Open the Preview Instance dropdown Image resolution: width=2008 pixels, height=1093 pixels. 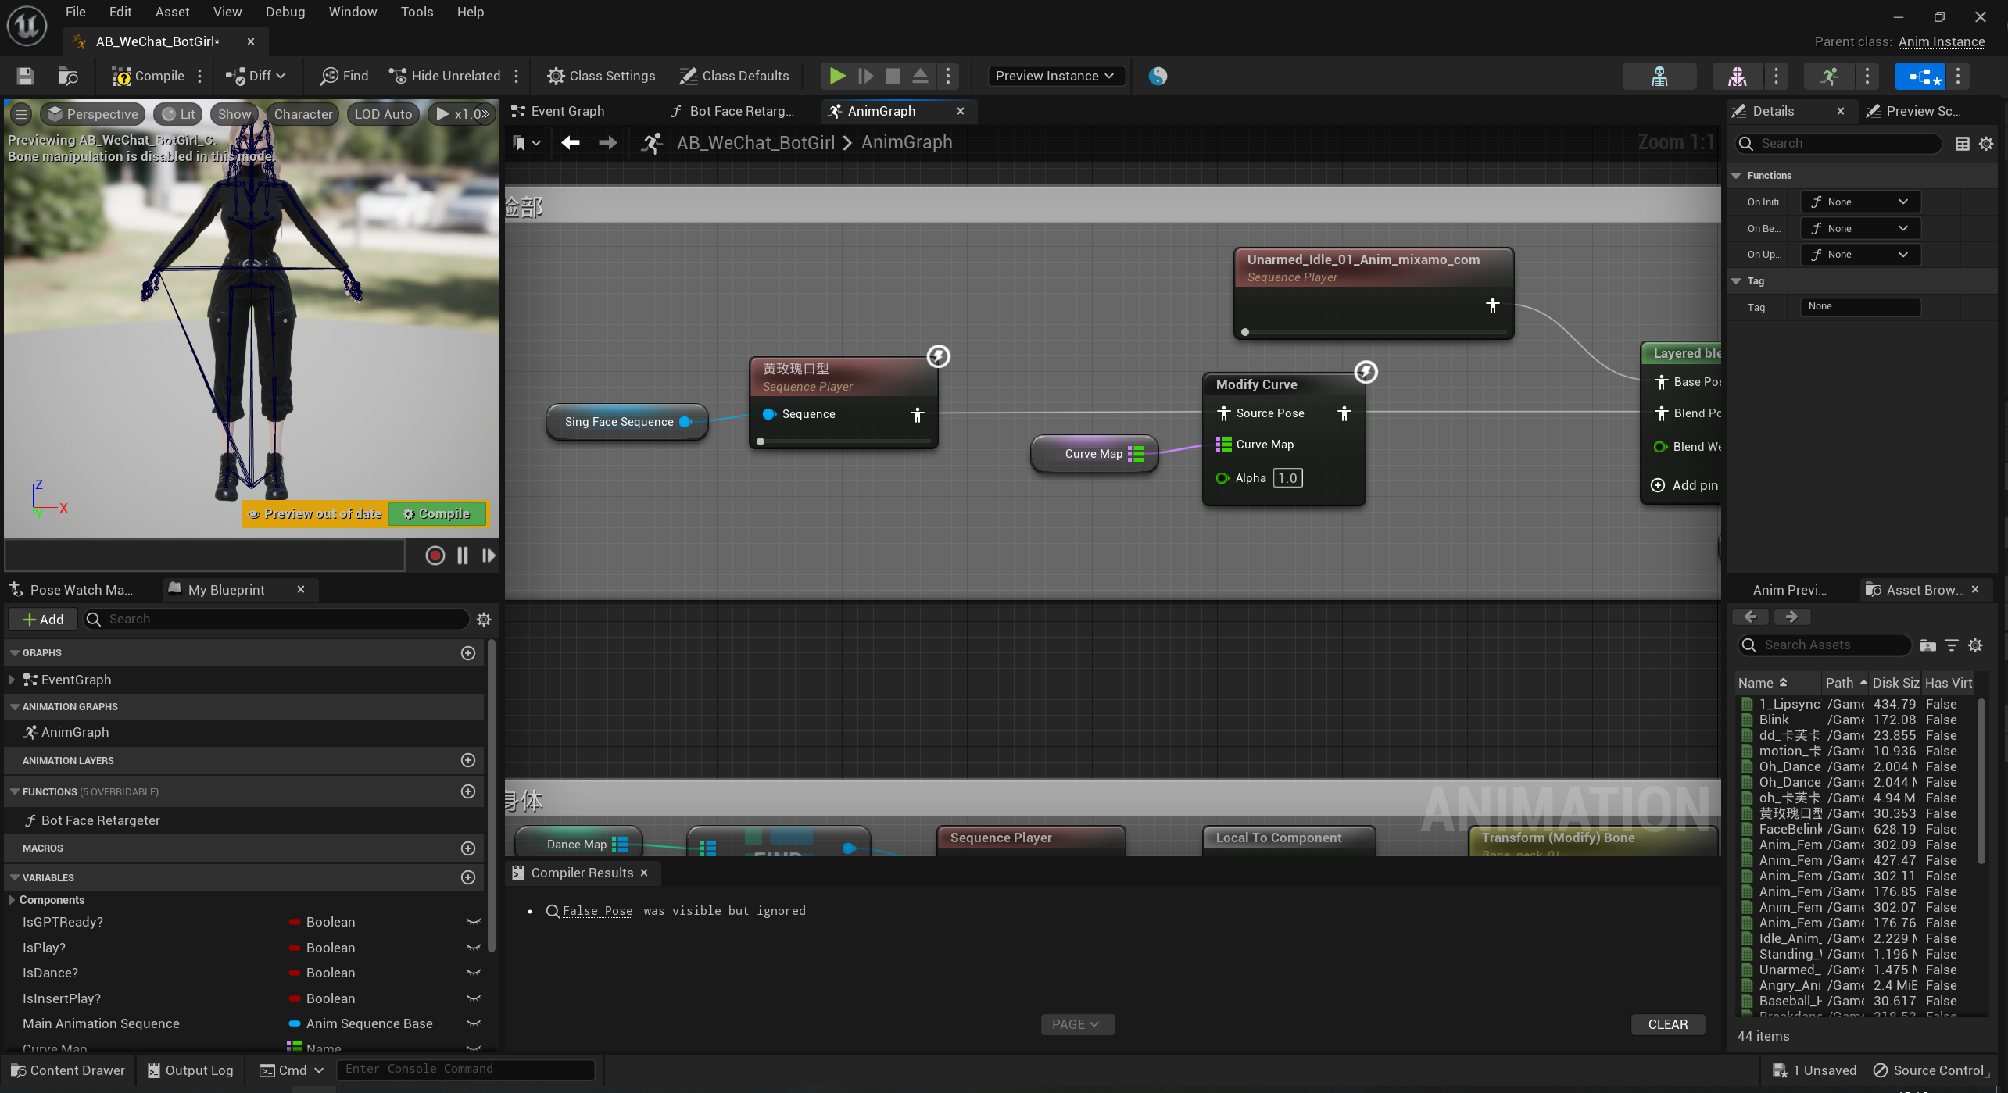tap(1056, 76)
